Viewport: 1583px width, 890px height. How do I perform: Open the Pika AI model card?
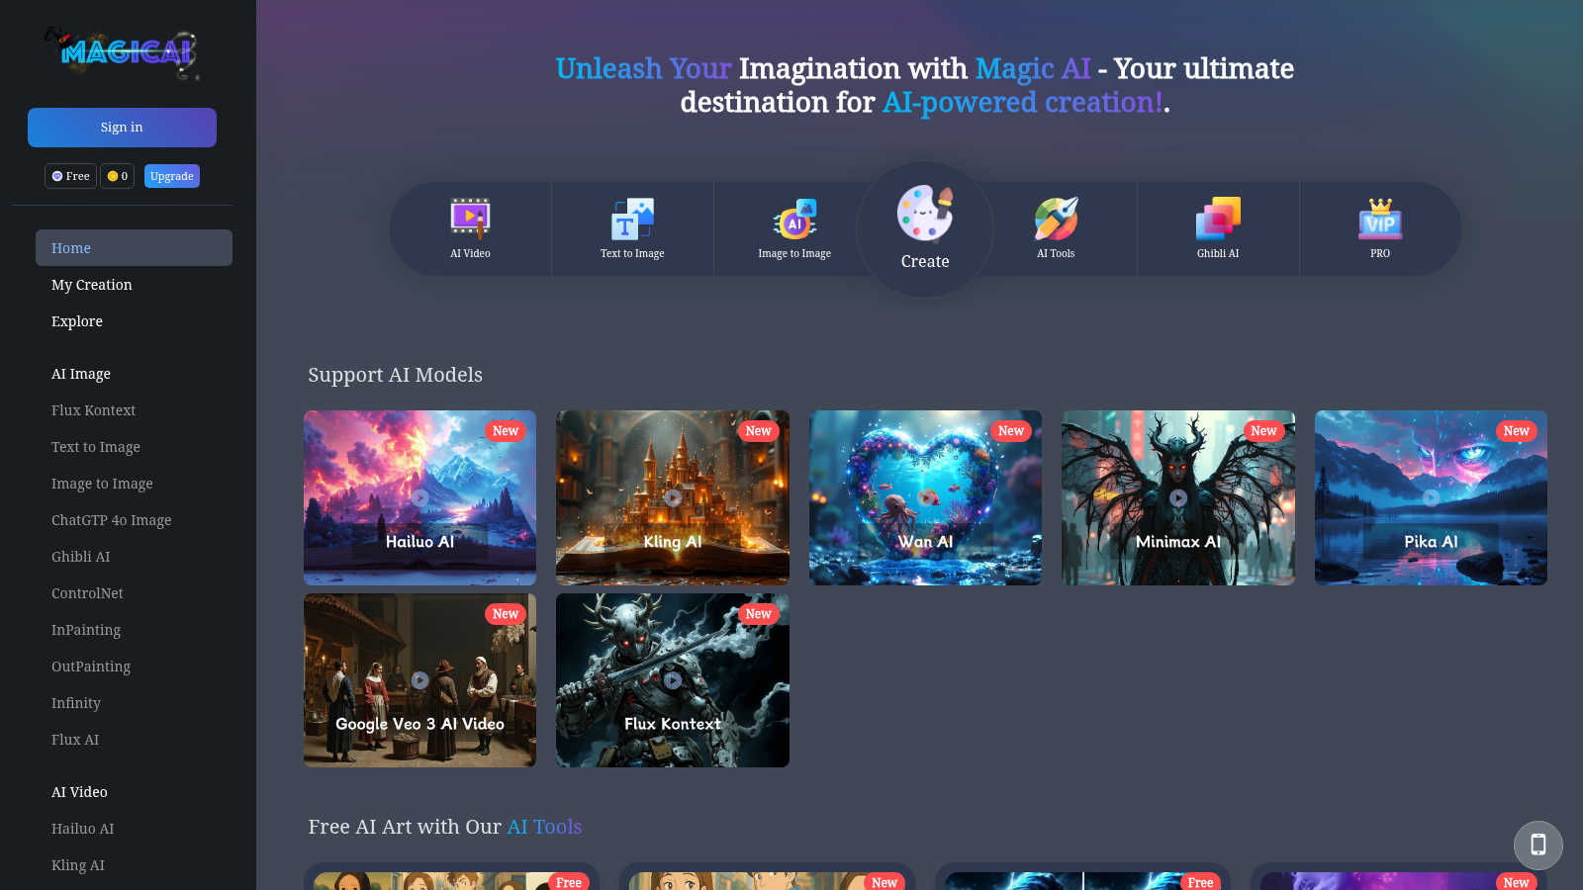[x=1431, y=497]
